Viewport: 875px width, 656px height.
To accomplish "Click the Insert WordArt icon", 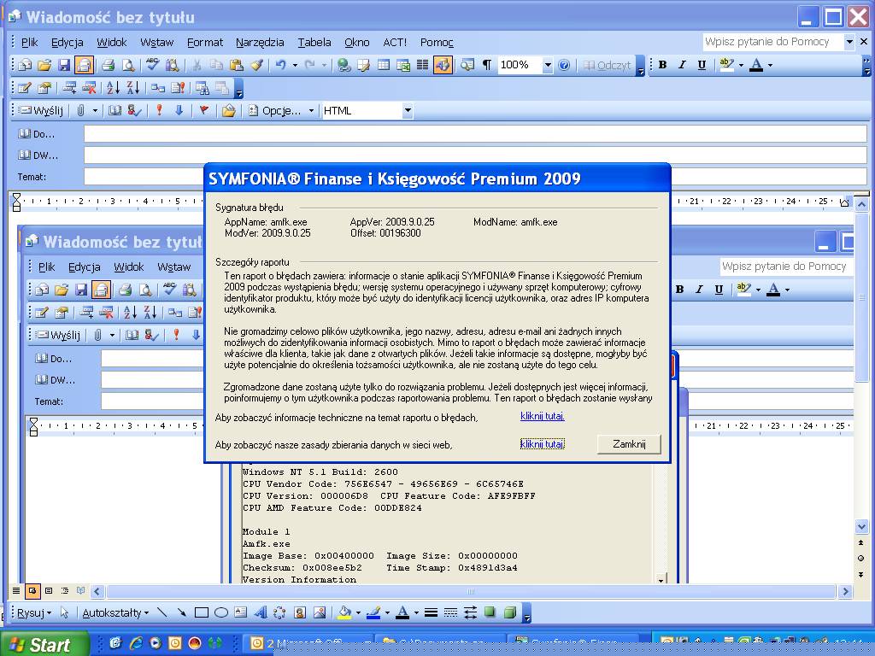I will (x=261, y=612).
